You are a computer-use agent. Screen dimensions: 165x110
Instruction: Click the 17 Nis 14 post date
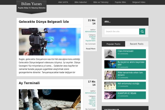92,83
